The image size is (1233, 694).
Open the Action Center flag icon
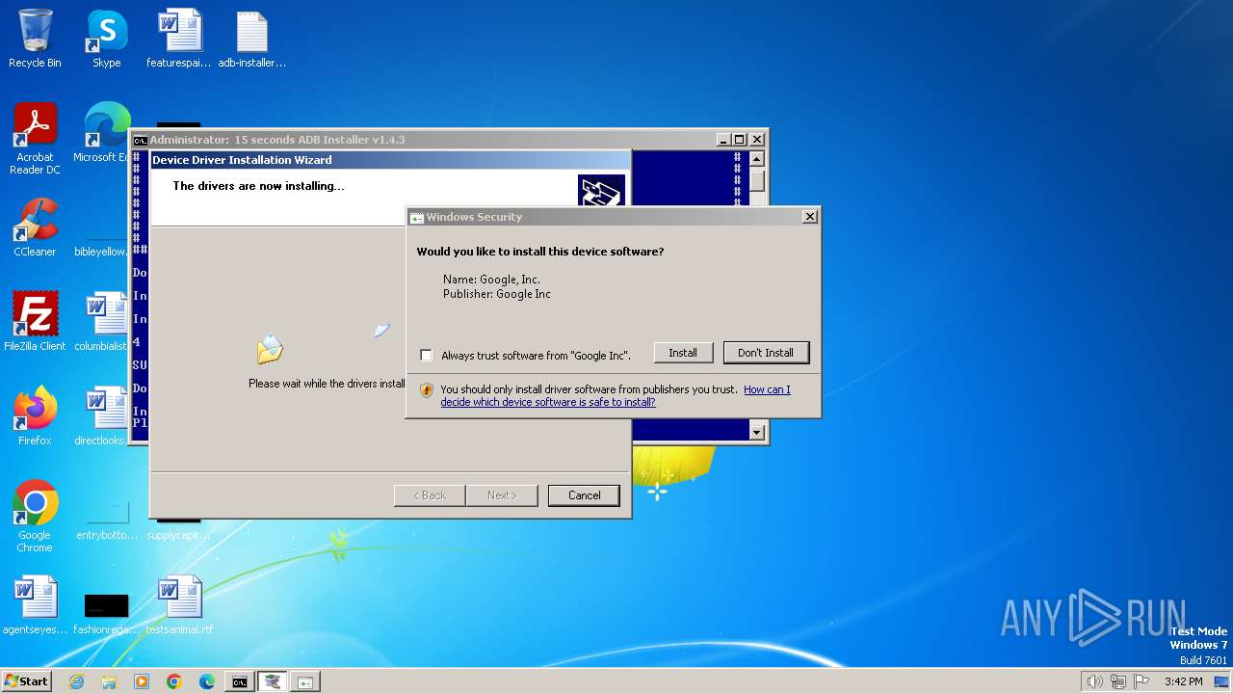[x=1141, y=681]
